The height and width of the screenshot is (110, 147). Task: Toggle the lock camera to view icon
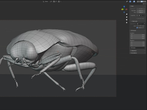point(126,23)
